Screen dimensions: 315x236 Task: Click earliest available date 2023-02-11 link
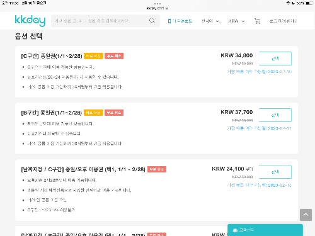(260, 128)
